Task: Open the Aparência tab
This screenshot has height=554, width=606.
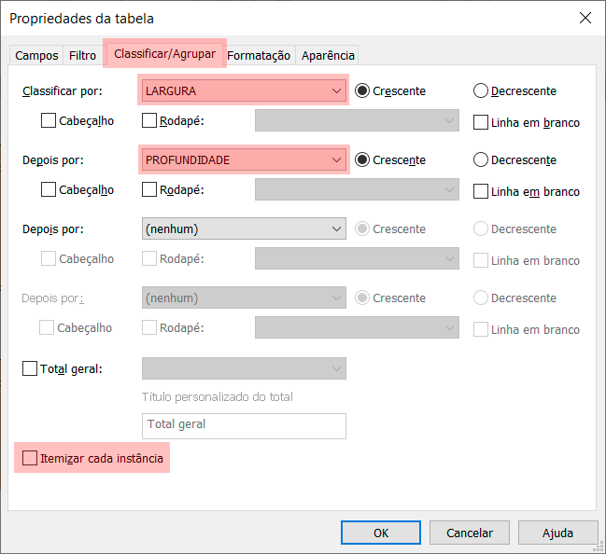Action: pos(328,56)
